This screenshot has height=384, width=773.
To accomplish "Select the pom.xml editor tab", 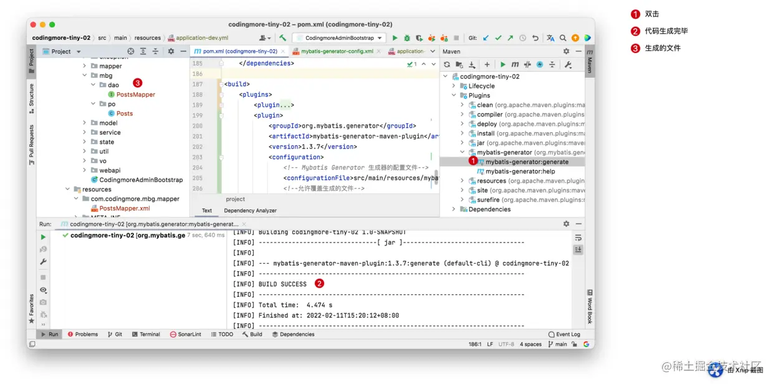I will (x=240, y=52).
